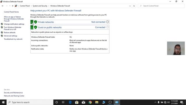Open Troubleshoot my network
Viewport: 186px width, 105px height.
(13, 39)
